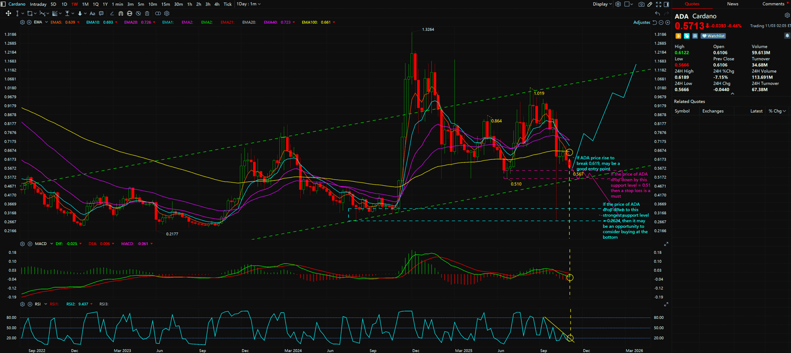Click the screenshot camera icon
The width and height of the screenshot is (791, 353).
point(641,4)
